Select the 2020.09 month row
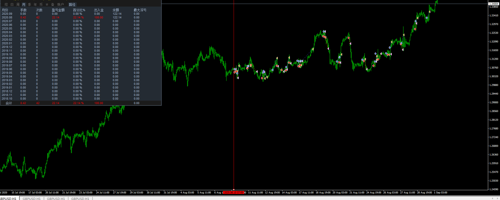This screenshot has height=200, width=500. [x=80, y=14]
